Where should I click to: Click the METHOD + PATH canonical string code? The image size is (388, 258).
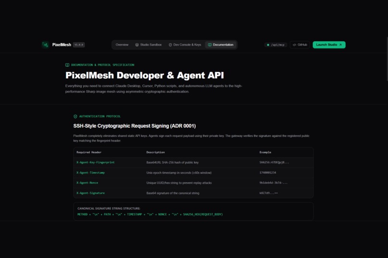click(x=150, y=214)
